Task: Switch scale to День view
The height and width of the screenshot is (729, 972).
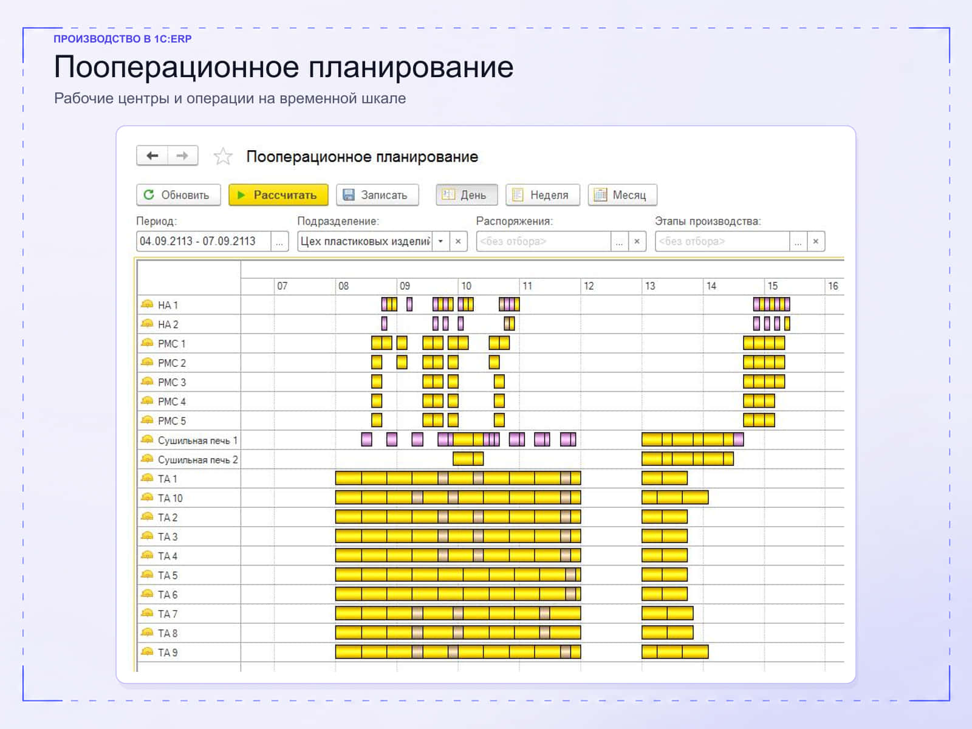Action: (x=467, y=195)
